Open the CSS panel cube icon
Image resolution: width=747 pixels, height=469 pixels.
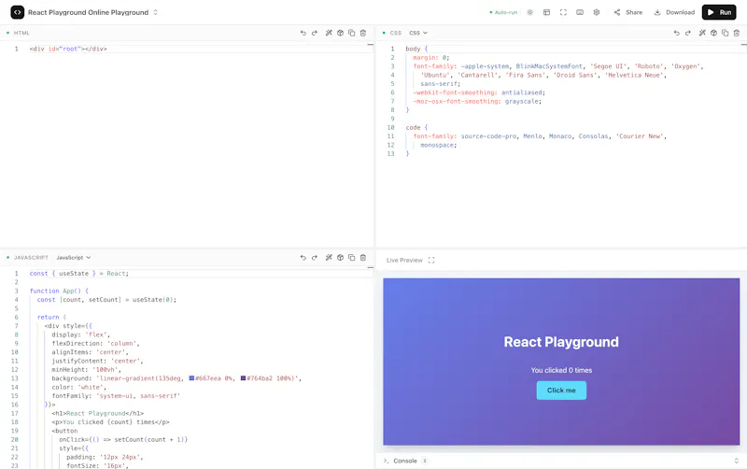(x=713, y=33)
